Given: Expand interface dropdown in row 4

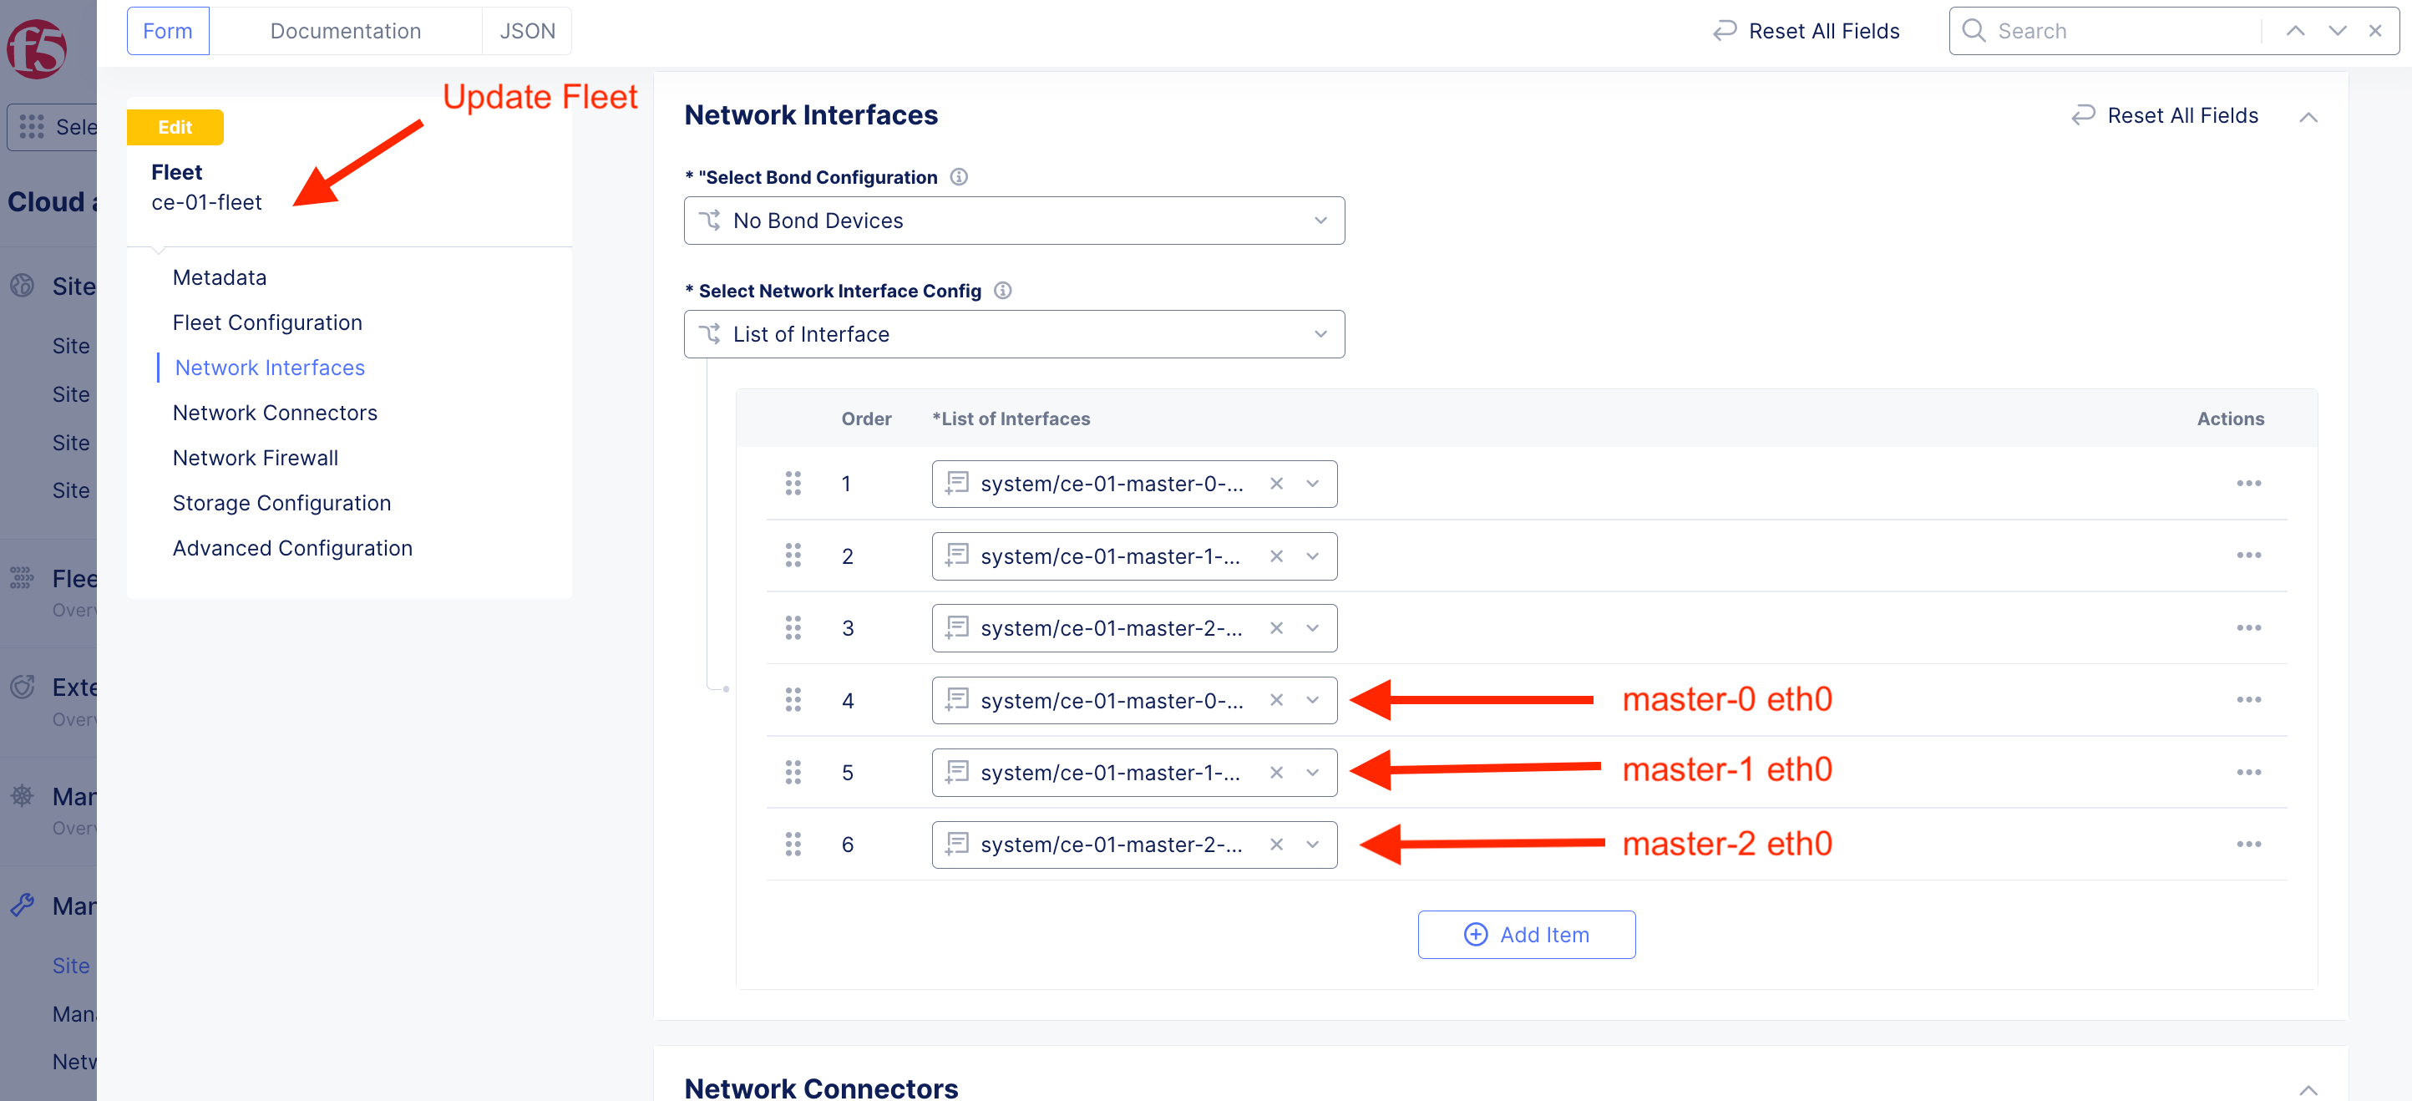Looking at the screenshot, I should [x=1313, y=700].
